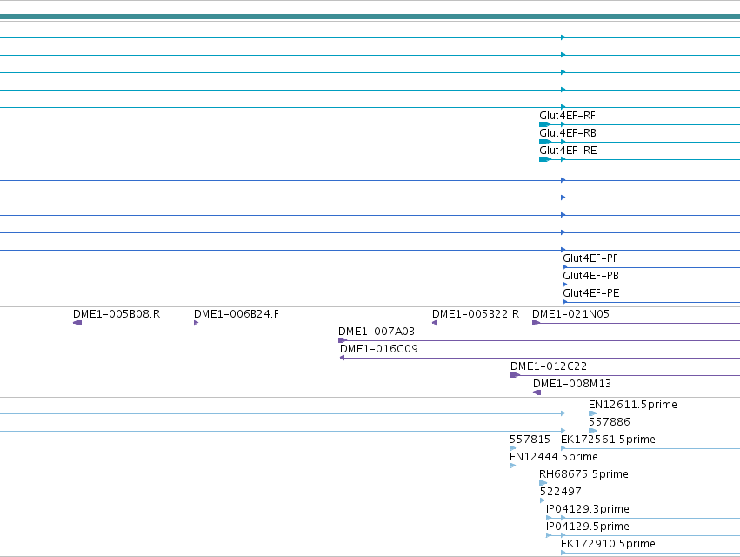Click the DME1-006B24.F feature label

(237, 314)
